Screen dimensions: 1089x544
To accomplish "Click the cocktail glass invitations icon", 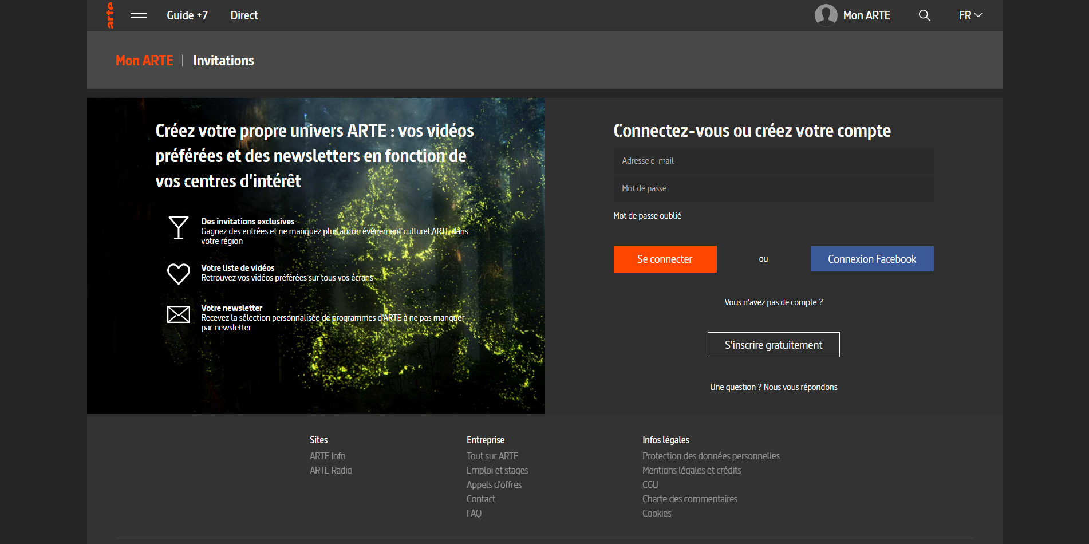I will coord(179,228).
